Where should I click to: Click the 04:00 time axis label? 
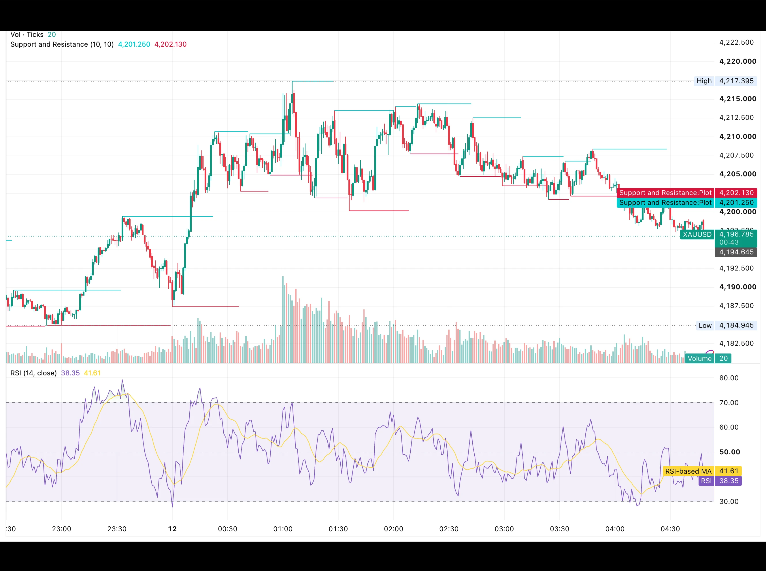click(615, 529)
